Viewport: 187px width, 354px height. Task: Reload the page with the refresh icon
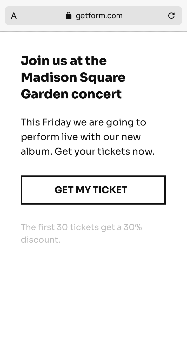[x=171, y=16]
